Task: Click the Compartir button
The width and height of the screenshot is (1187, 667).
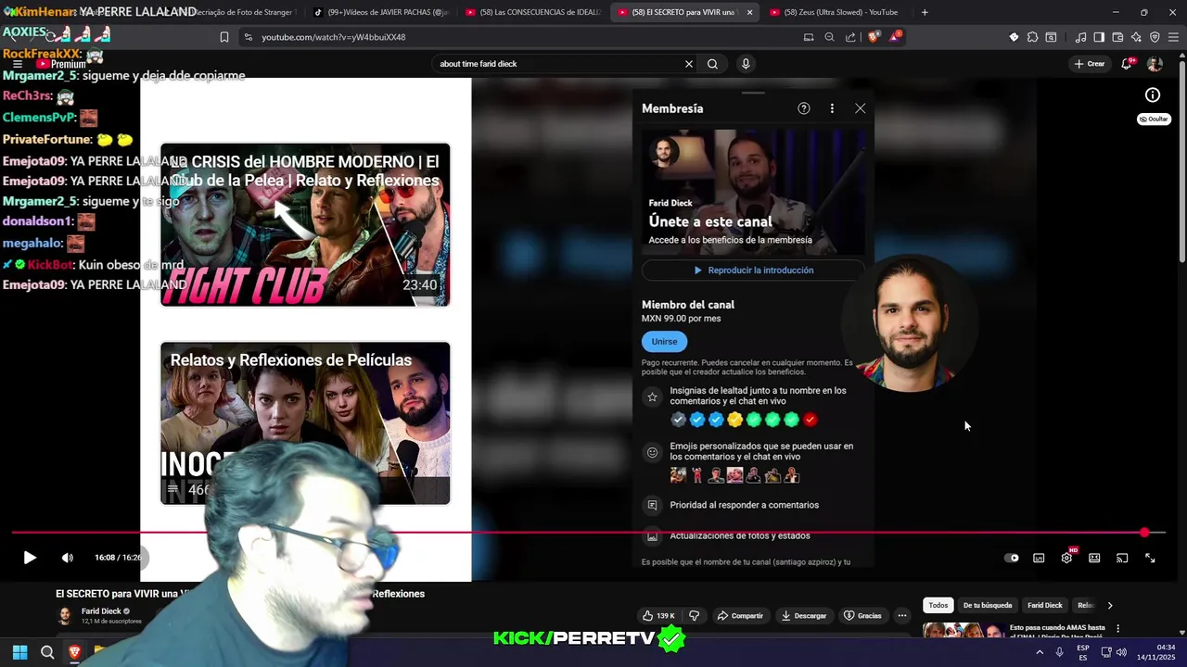Action: point(739,615)
